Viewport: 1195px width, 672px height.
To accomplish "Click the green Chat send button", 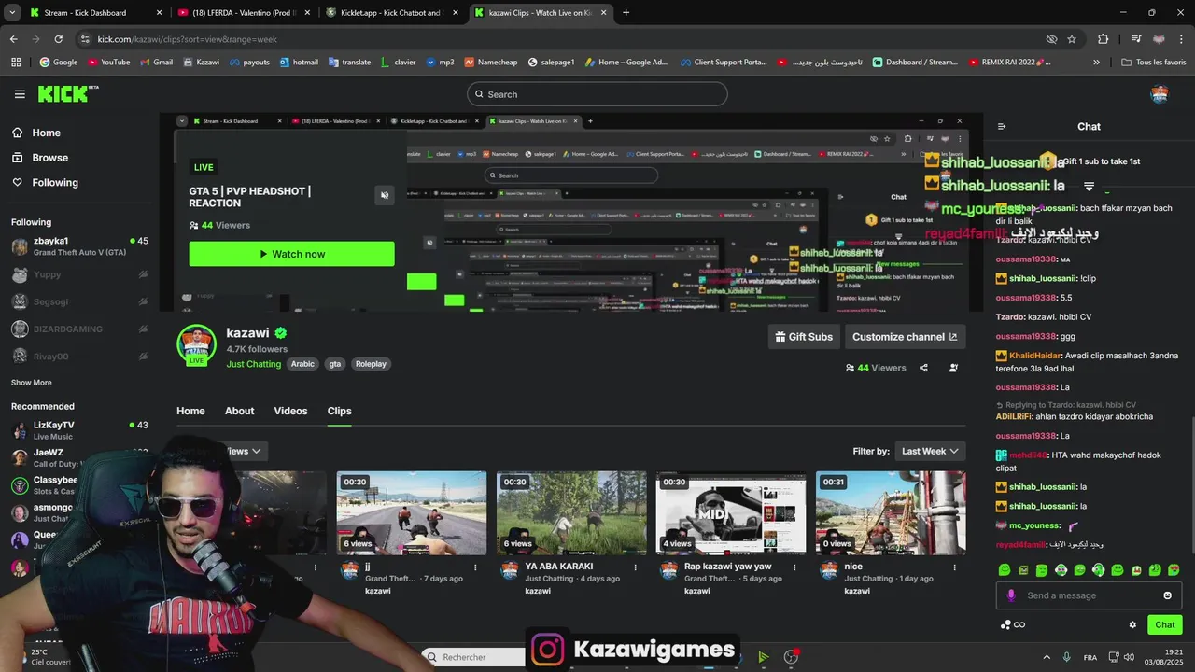I will pyautogui.click(x=1165, y=624).
